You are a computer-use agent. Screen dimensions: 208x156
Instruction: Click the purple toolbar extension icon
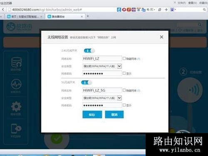[134, 10]
